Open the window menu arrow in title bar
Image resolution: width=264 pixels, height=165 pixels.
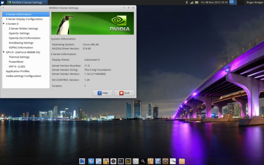pyautogui.click(x=3, y=8)
